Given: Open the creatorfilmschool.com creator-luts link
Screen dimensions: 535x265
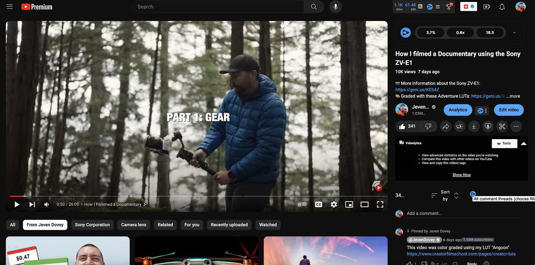Looking at the screenshot, I should pyautogui.click(x=461, y=254).
